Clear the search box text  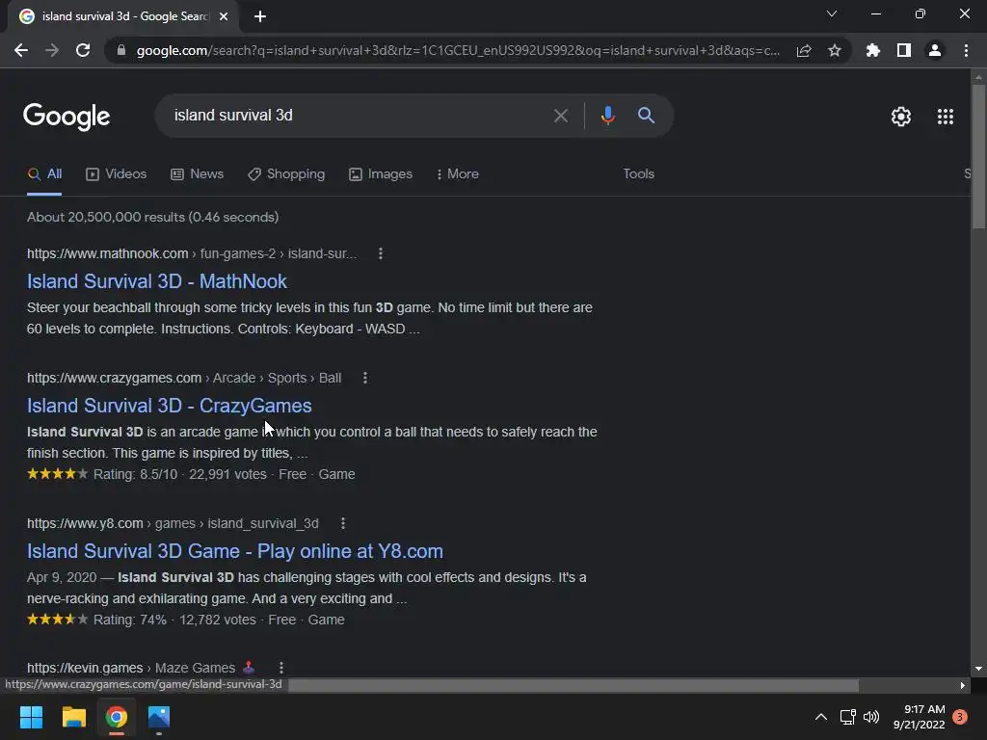(x=561, y=116)
